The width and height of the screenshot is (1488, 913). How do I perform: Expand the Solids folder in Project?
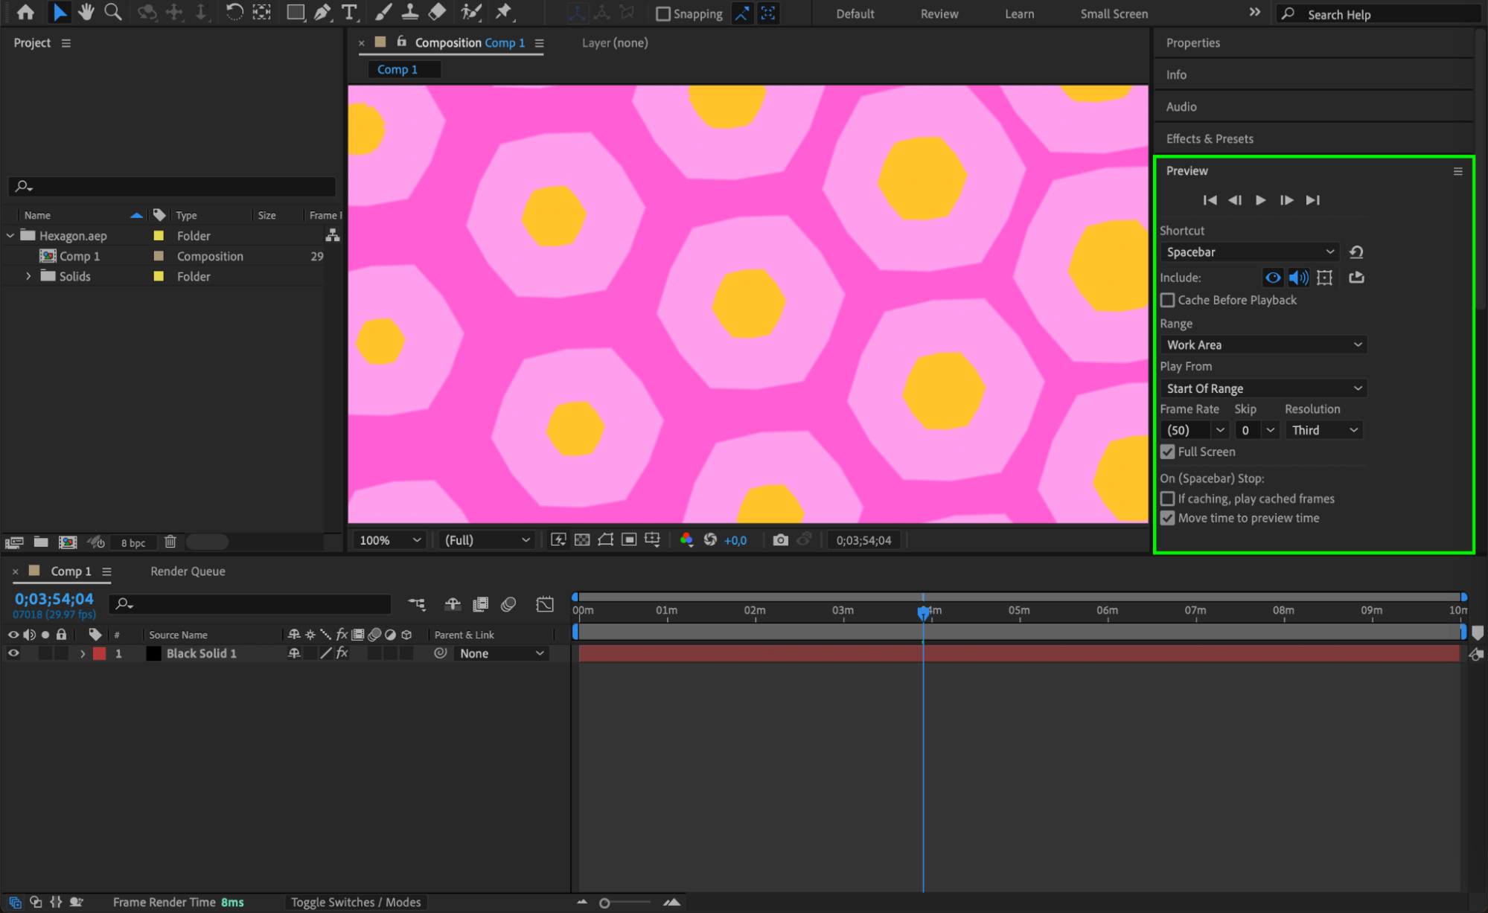tap(28, 276)
